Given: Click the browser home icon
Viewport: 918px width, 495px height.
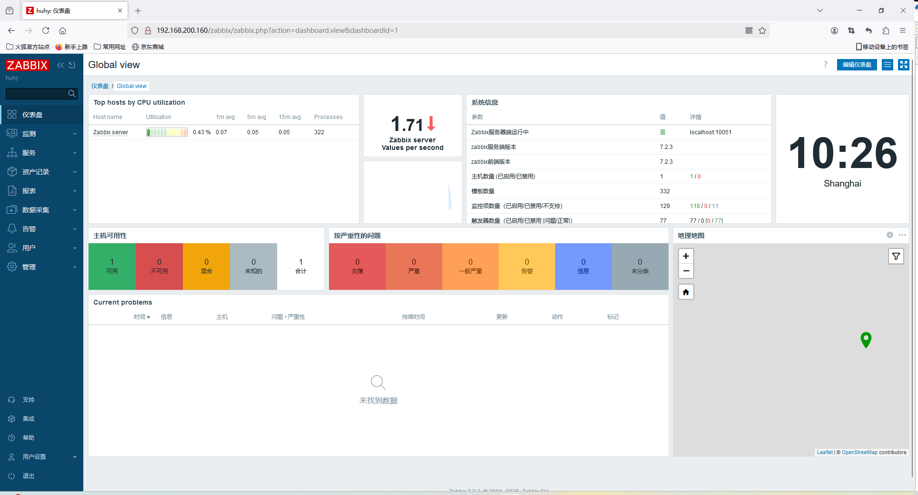Looking at the screenshot, I should pyautogui.click(x=62, y=30).
